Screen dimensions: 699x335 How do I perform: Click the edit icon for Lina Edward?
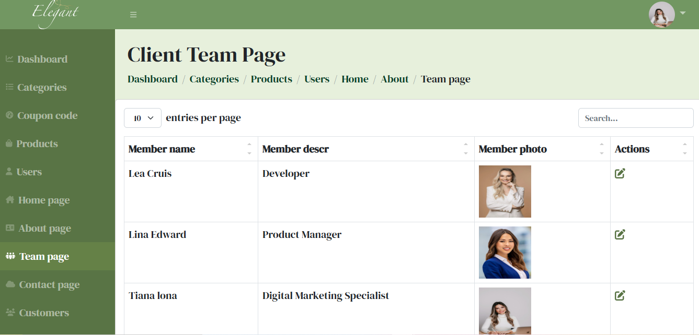[x=620, y=235]
